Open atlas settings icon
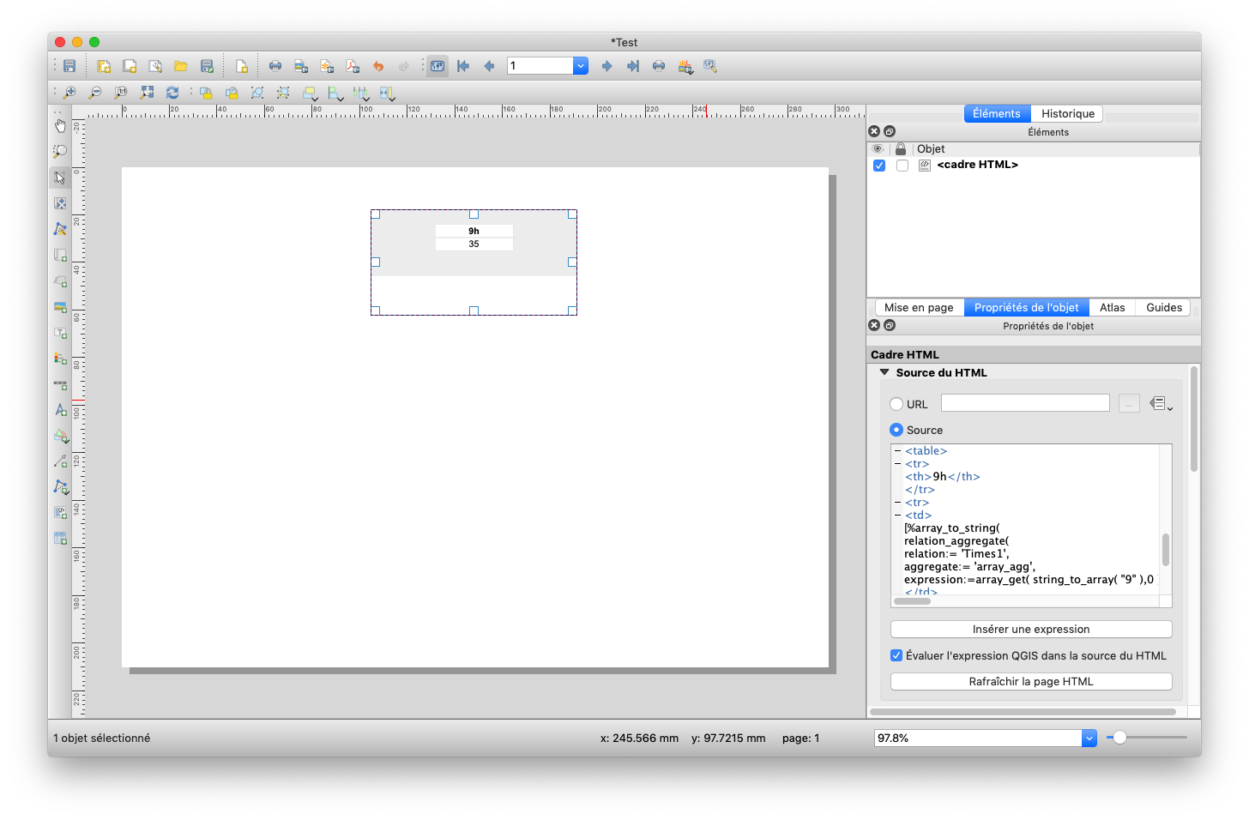The width and height of the screenshot is (1249, 820). (x=710, y=66)
